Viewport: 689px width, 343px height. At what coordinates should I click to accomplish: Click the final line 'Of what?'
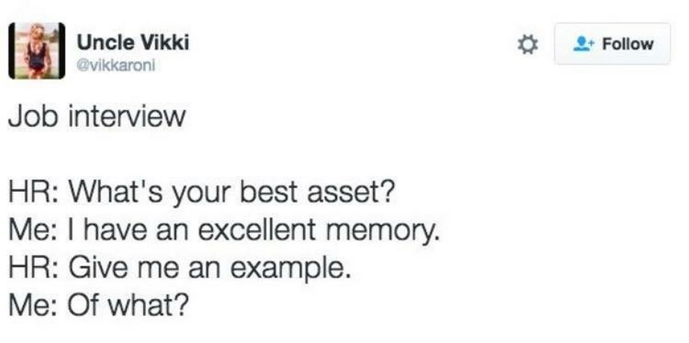coord(128,305)
